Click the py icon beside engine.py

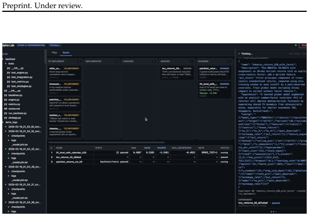click(5, 100)
